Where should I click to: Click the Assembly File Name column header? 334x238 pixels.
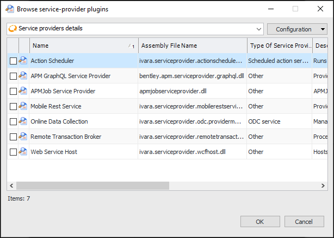[x=192, y=46]
